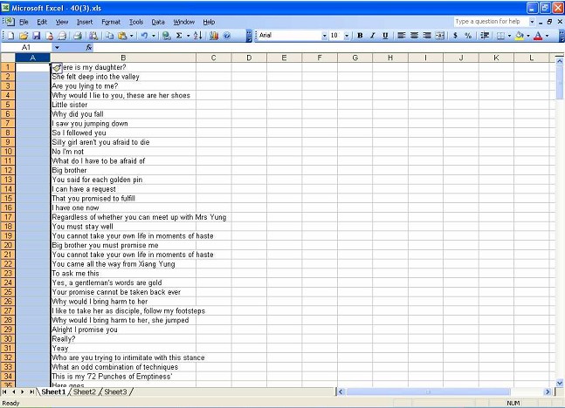Jump to the first sheet tab arrow

click(x=4, y=391)
